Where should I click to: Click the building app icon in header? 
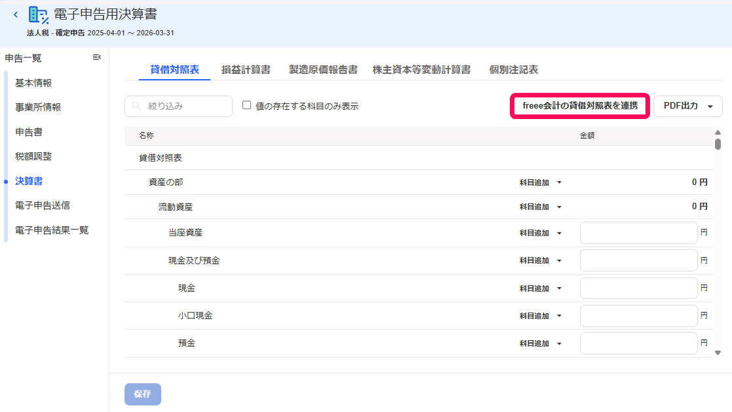tap(38, 15)
